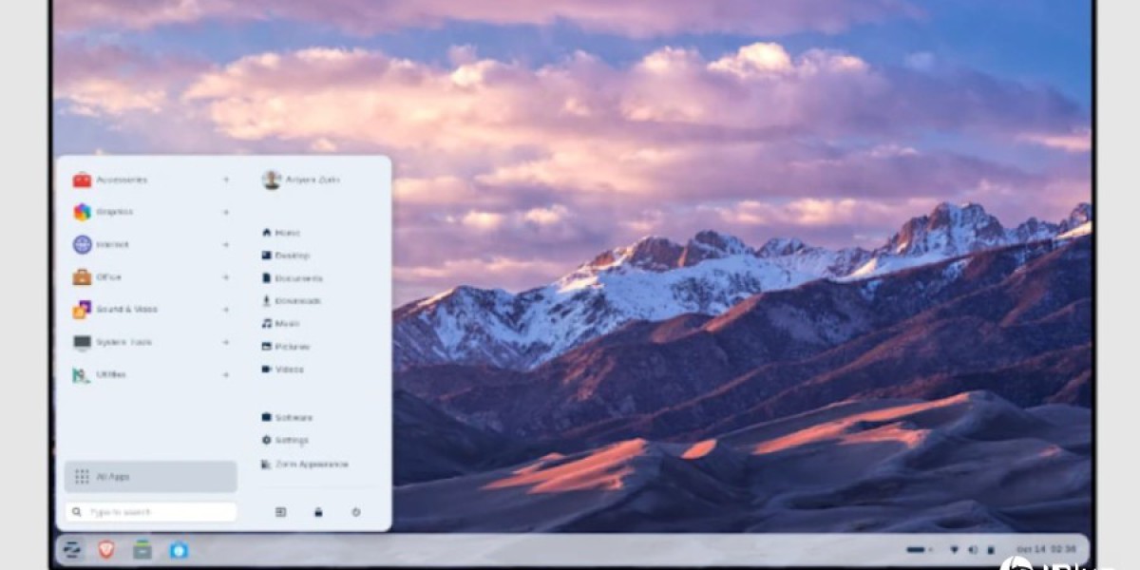1140x570 pixels.
Task: Launch Brave browser from the taskbar
Action: point(106,549)
